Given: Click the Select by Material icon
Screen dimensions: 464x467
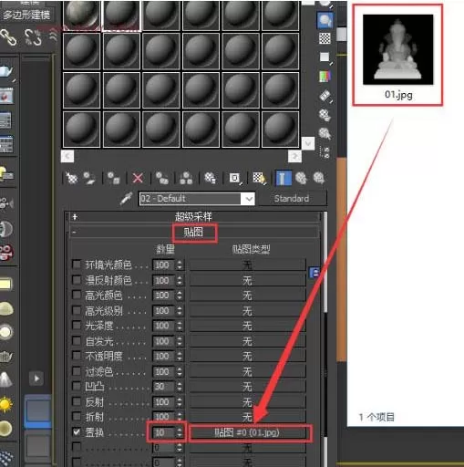Looking at the screenshot, I should tap(325, 133).
